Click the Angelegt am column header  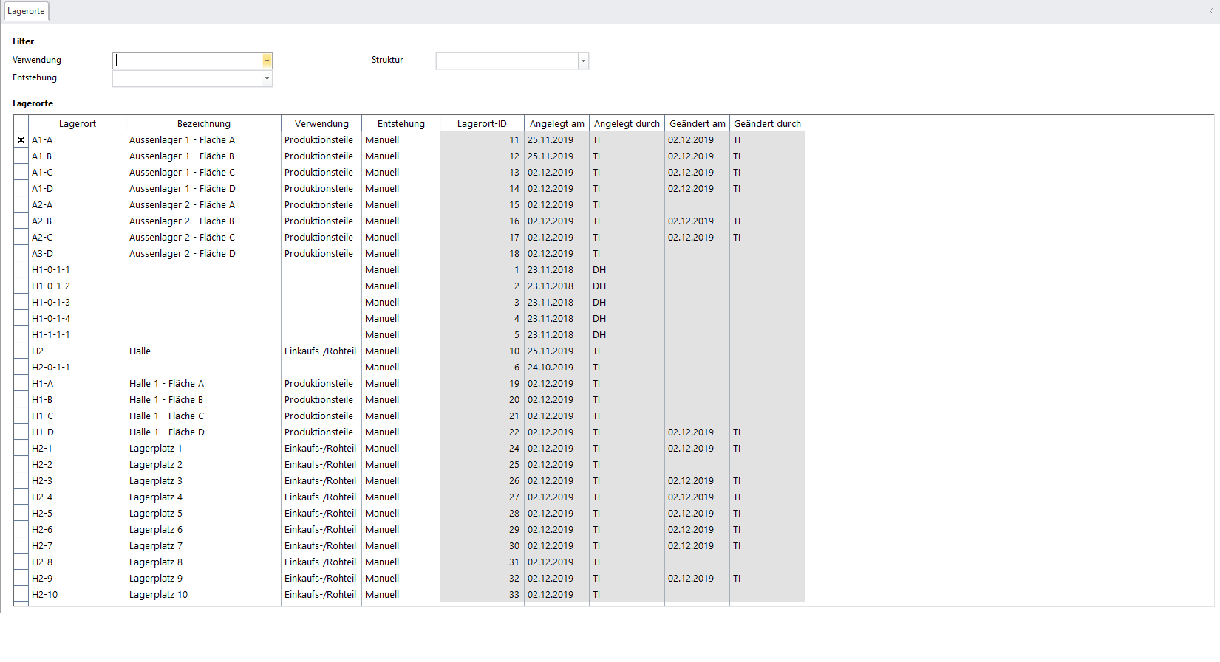tap(556, 124)
